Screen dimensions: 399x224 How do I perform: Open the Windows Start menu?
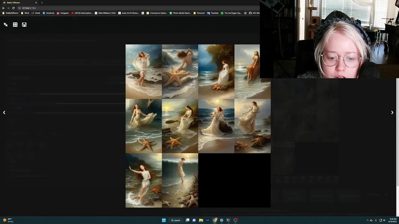pos(164,220)
